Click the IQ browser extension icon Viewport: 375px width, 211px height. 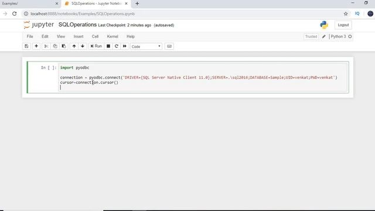tap(357, 13)
